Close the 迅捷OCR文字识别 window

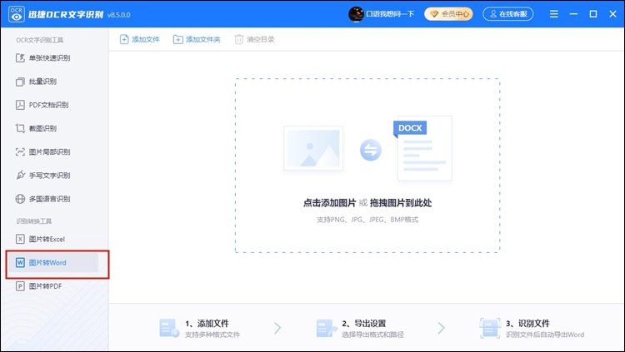(x=613, y=14)
